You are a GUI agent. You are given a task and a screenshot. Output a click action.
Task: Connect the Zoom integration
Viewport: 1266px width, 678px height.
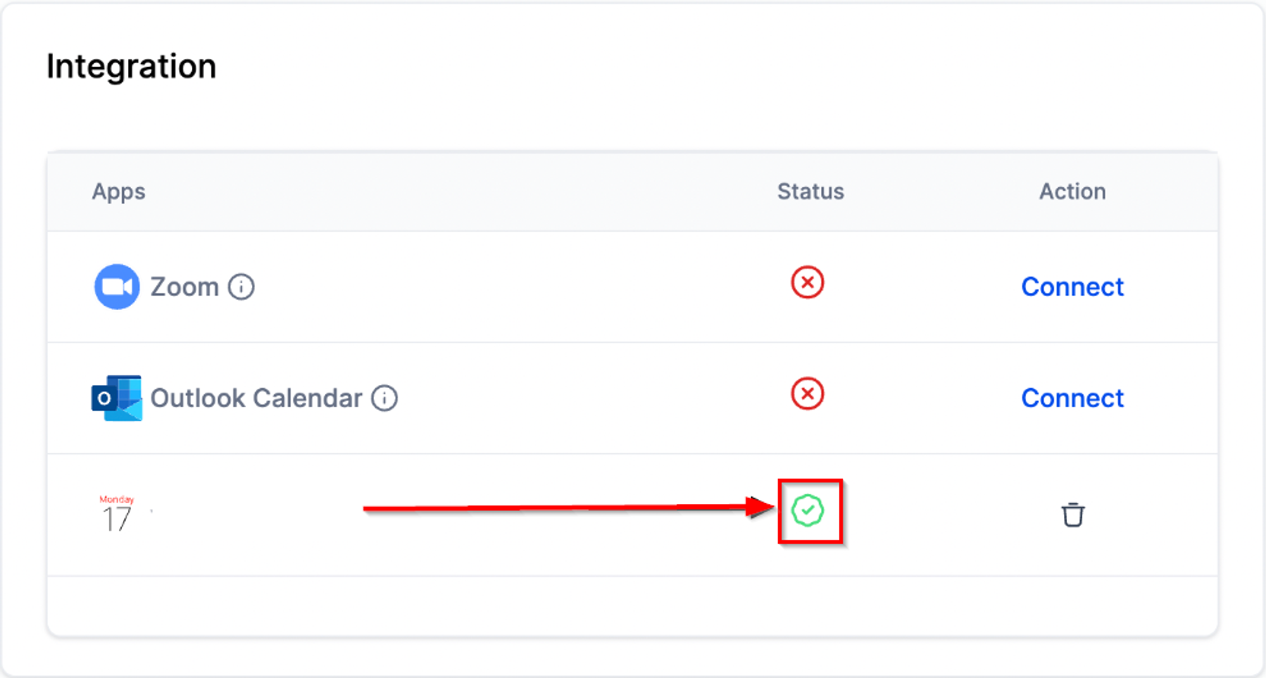1073,287
